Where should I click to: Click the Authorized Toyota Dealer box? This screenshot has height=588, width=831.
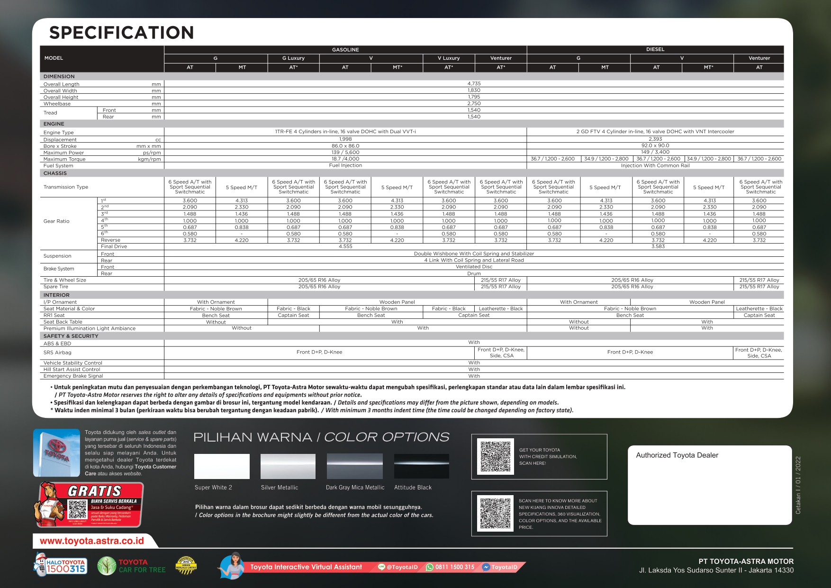coord(709,485)
